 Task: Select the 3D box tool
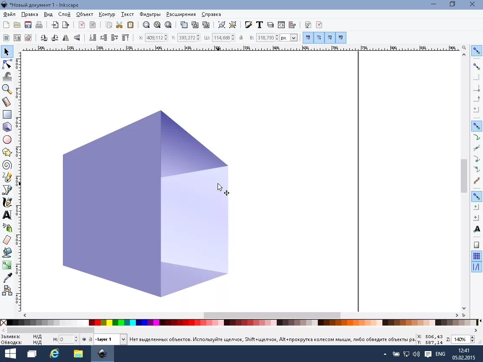click(x=7, y=127)
